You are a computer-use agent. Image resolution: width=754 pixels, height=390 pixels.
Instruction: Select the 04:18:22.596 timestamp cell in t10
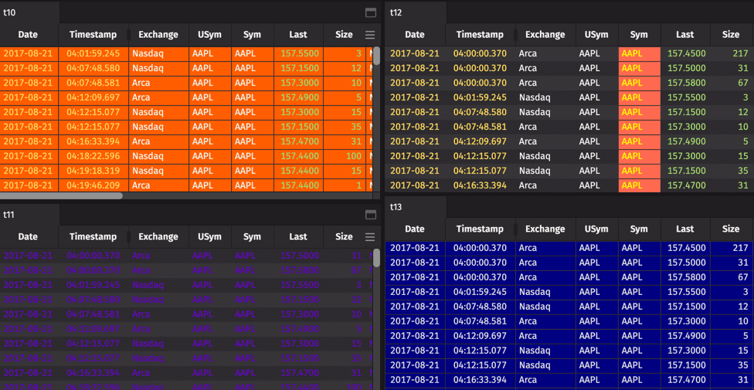tap(93, 156)
